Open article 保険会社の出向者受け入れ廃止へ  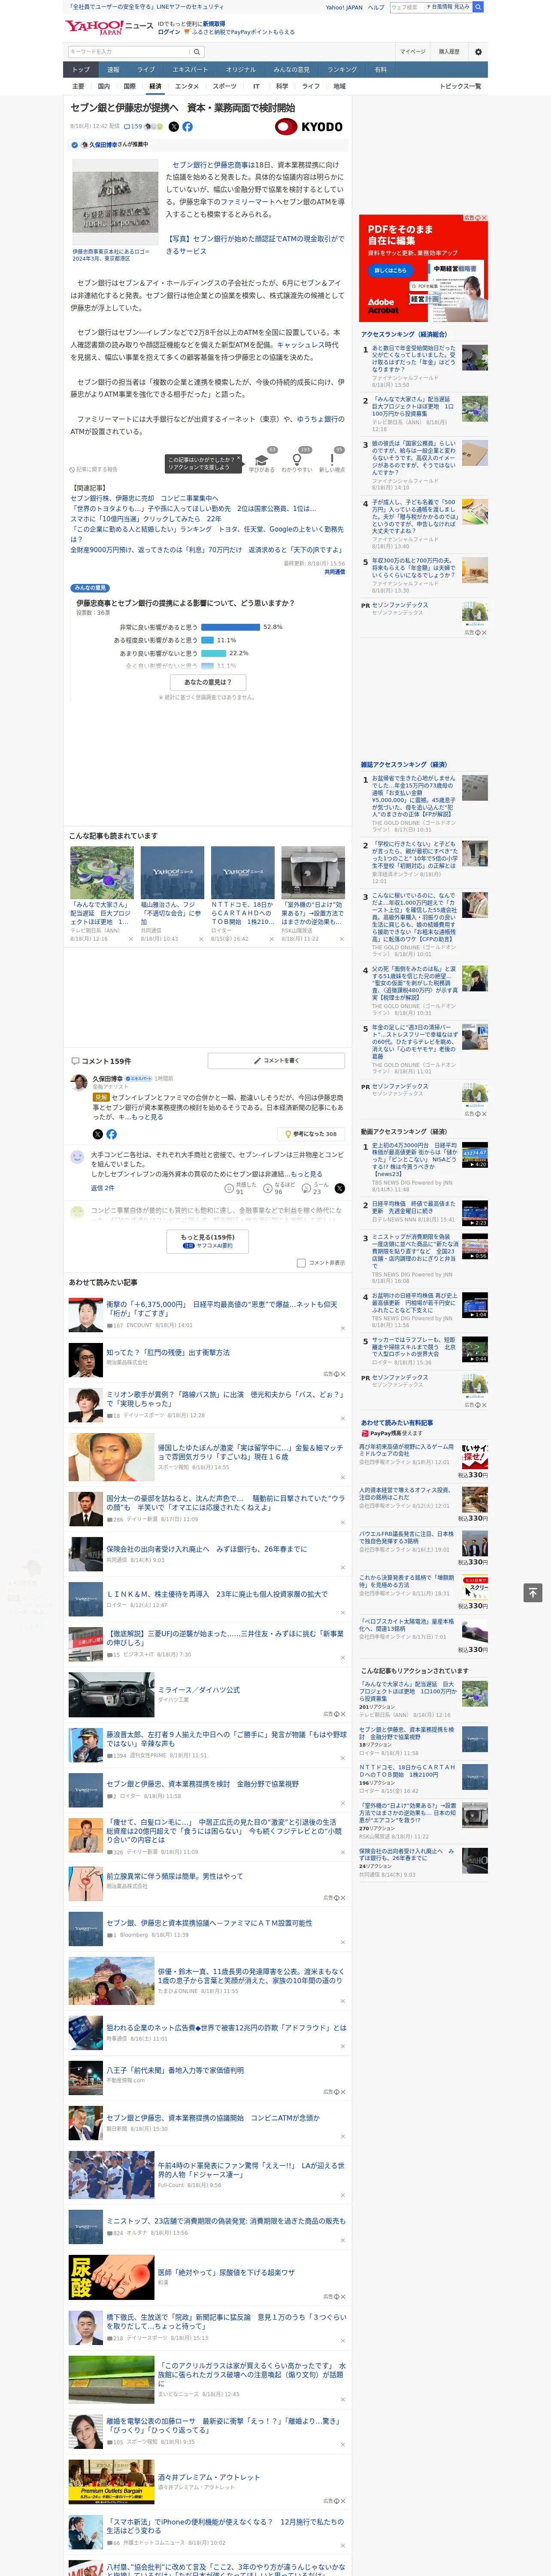coord(206,1549)
